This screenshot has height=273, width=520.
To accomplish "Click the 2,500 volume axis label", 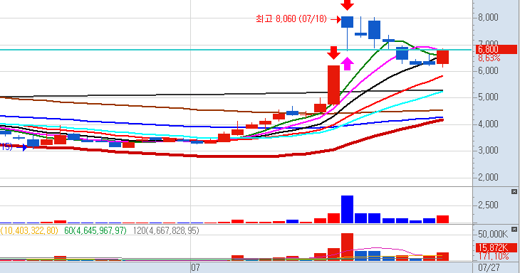I will coord(488,205).
